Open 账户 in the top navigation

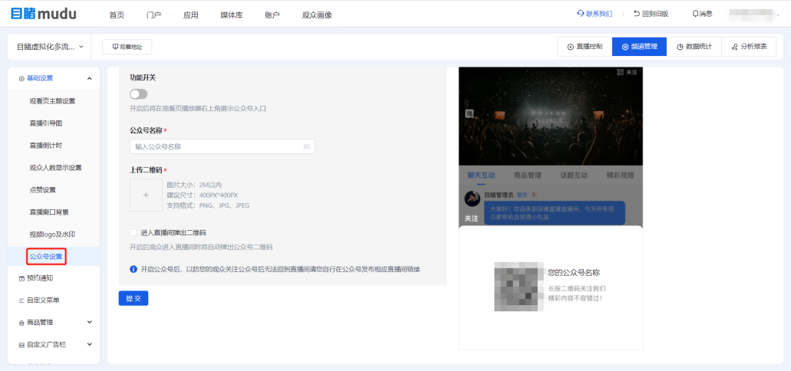(x=272, y=15)
